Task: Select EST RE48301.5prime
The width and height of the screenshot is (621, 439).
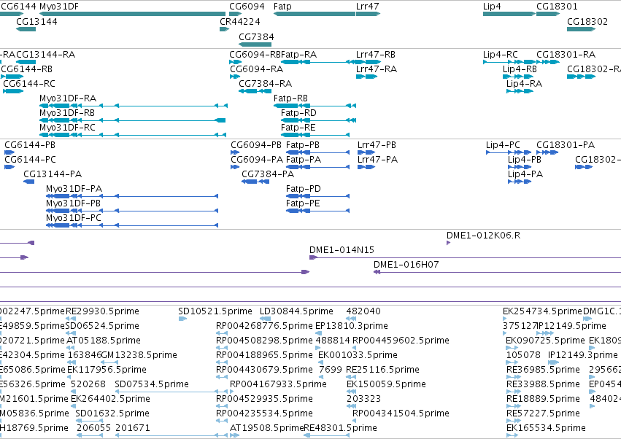Action: point(326,435)
